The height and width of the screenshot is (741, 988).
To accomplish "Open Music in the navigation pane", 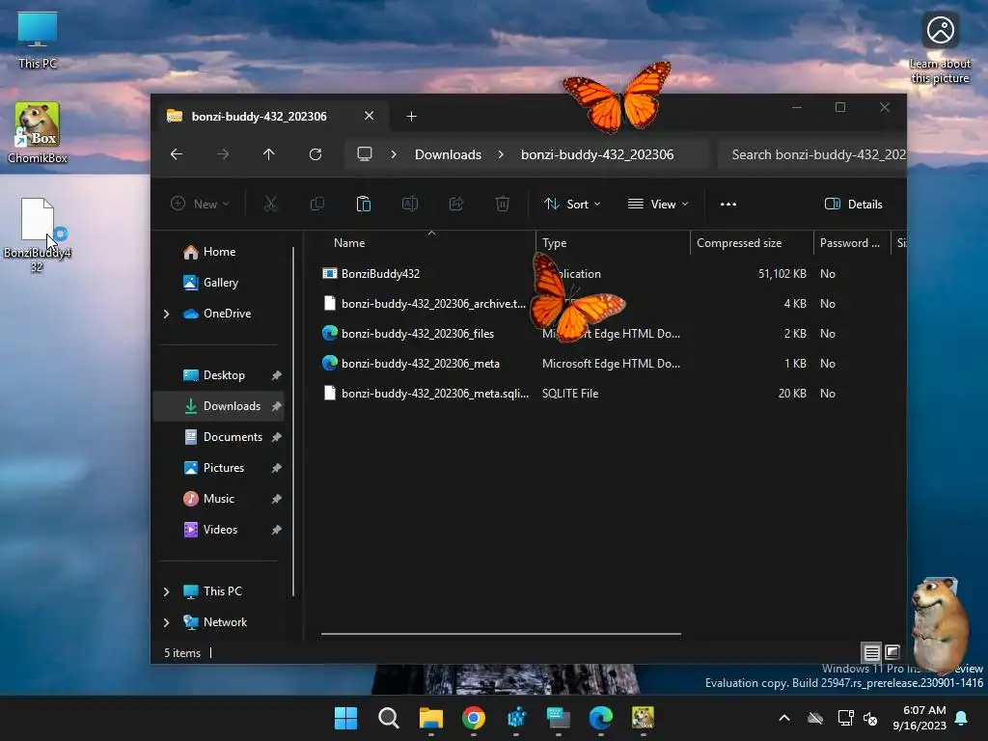I will (x=219, y=499).
